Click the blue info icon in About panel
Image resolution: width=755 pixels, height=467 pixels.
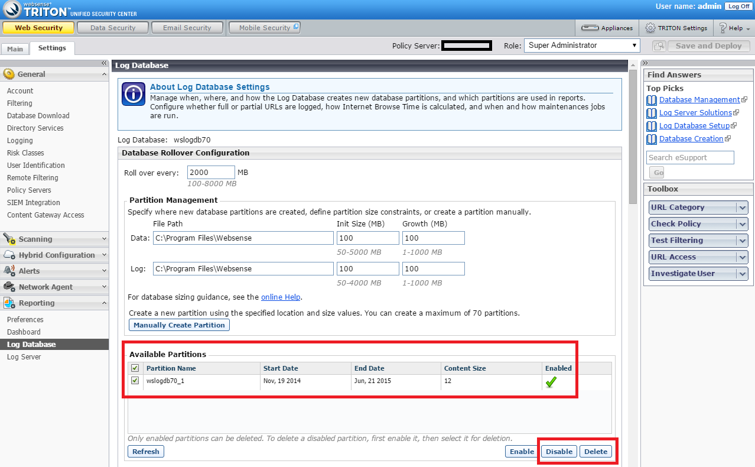tap(134, 95)
